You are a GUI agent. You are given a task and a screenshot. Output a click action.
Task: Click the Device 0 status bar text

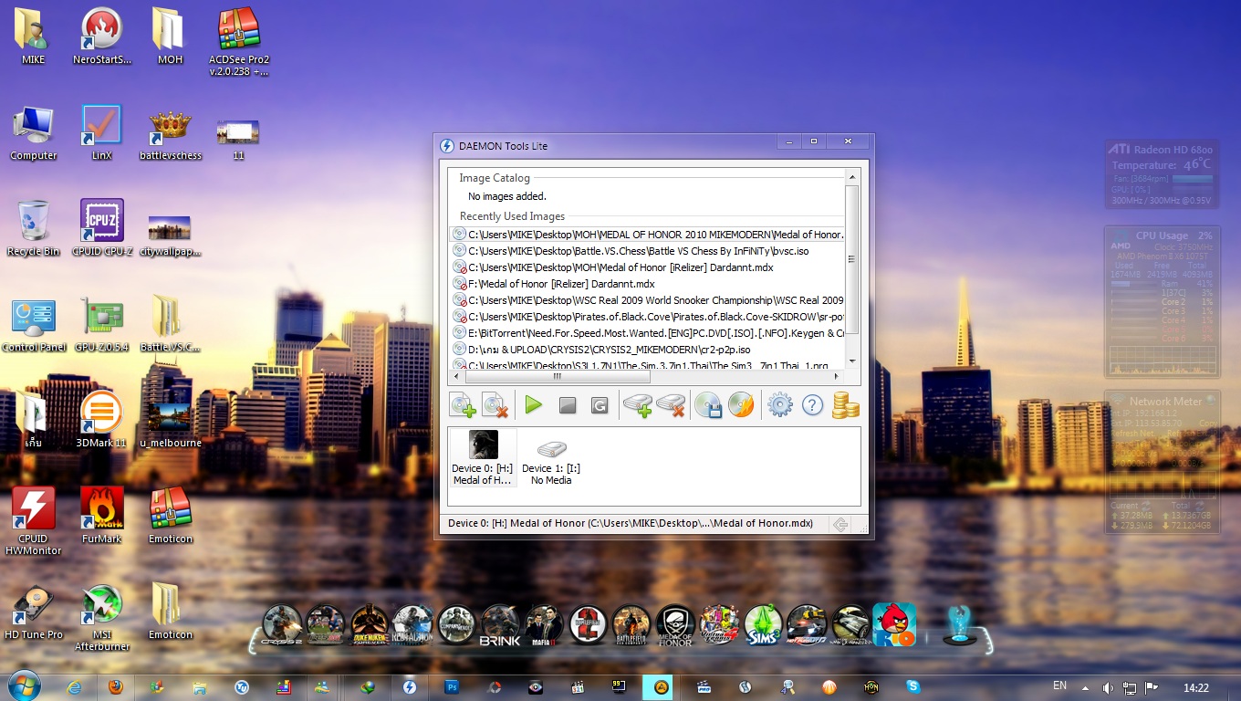click(630, 523)
